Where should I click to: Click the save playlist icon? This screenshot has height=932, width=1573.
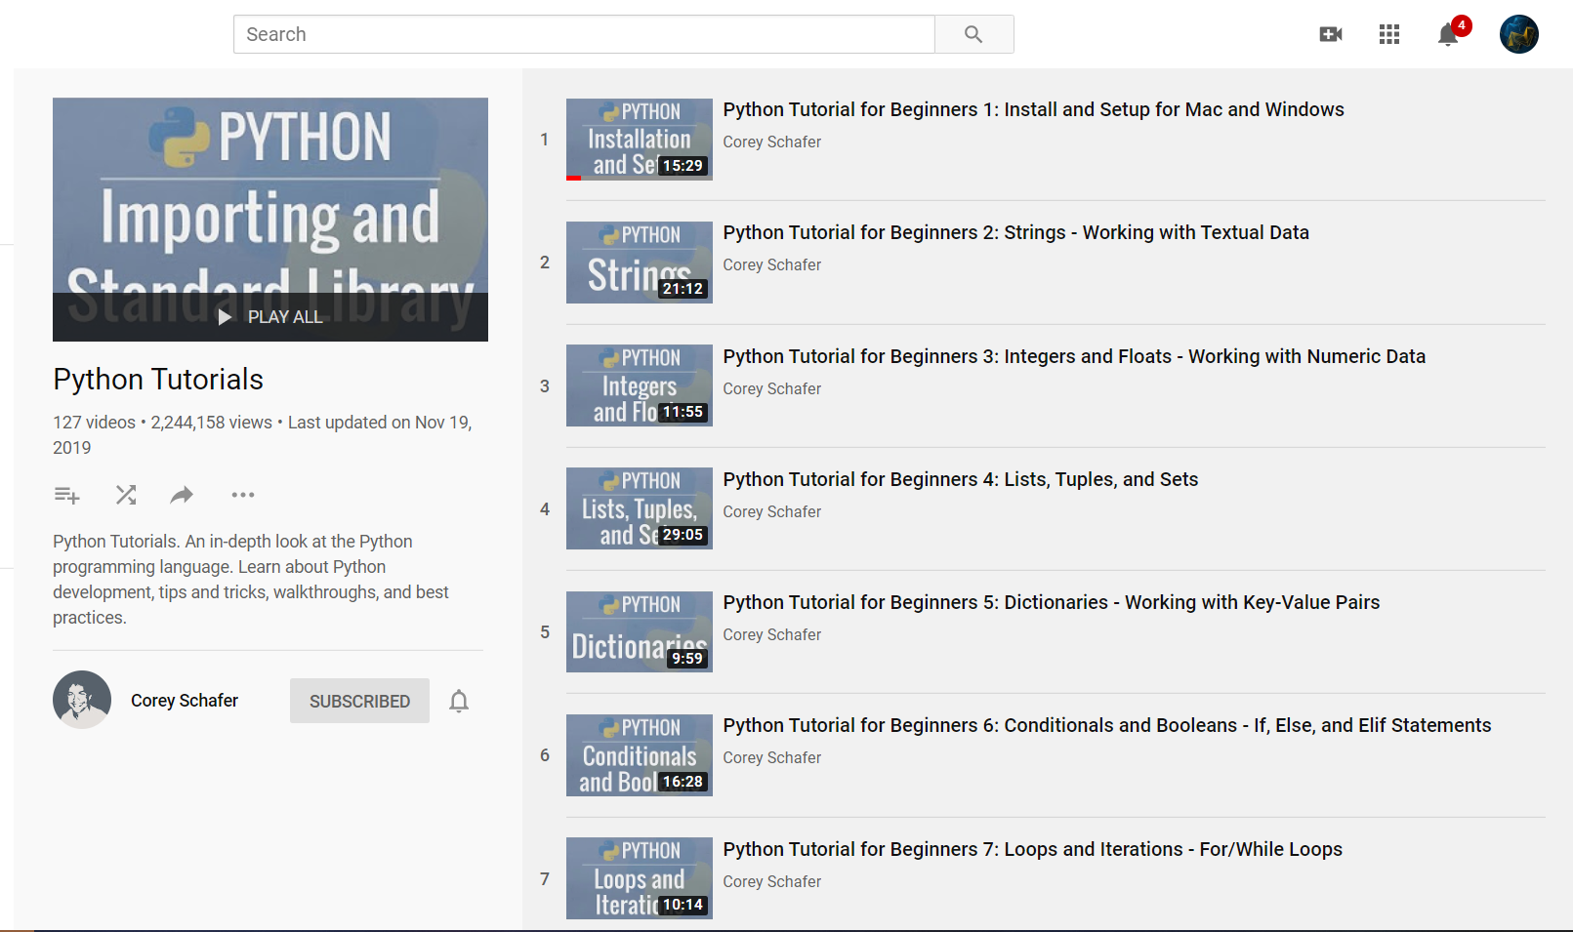(x=66, y=495)
